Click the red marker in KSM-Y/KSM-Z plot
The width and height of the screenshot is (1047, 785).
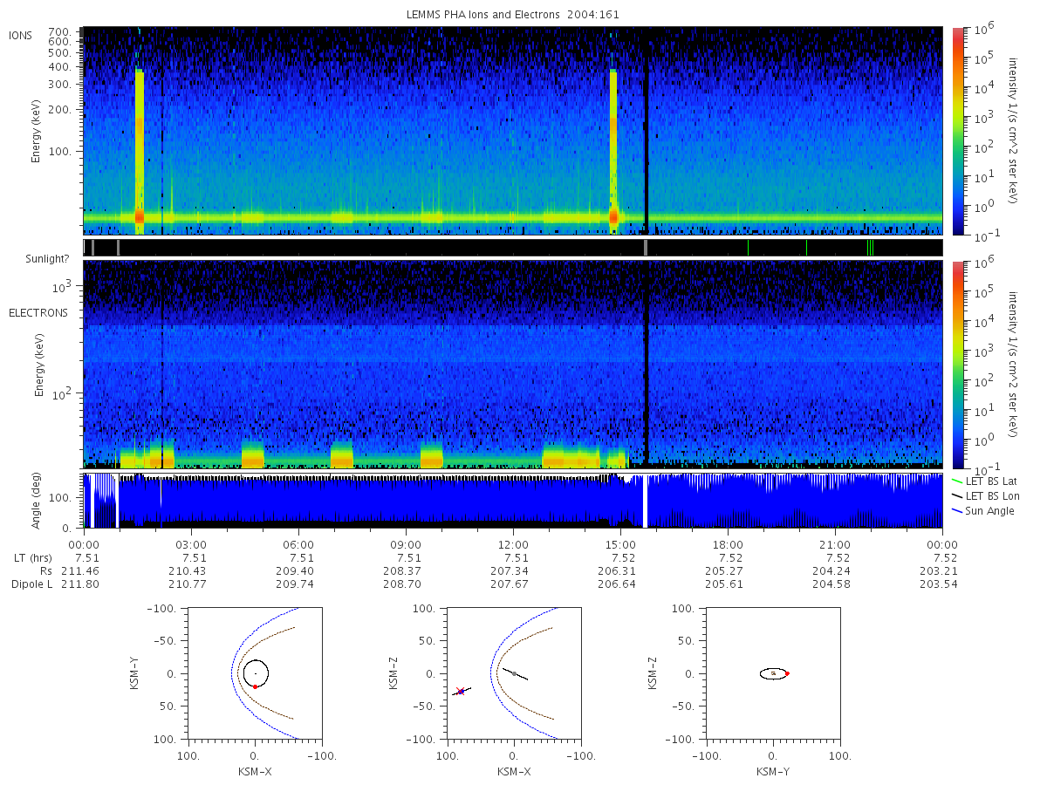tap(787, 673)
